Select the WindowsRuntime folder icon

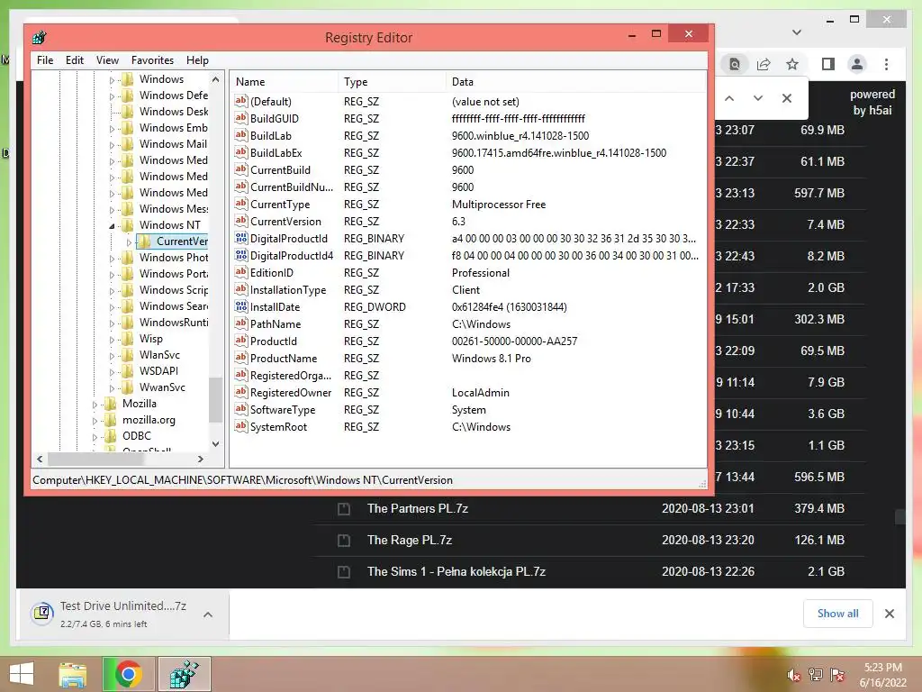pos(128,323)
